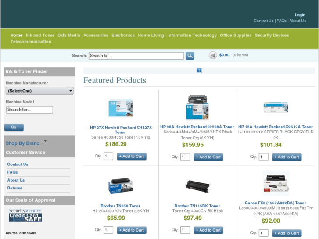Open the Ink and Toner menu
The image size is (319, 239).
[40, 35]
